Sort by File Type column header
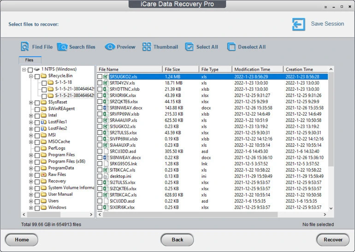 (x=216, y=70)
